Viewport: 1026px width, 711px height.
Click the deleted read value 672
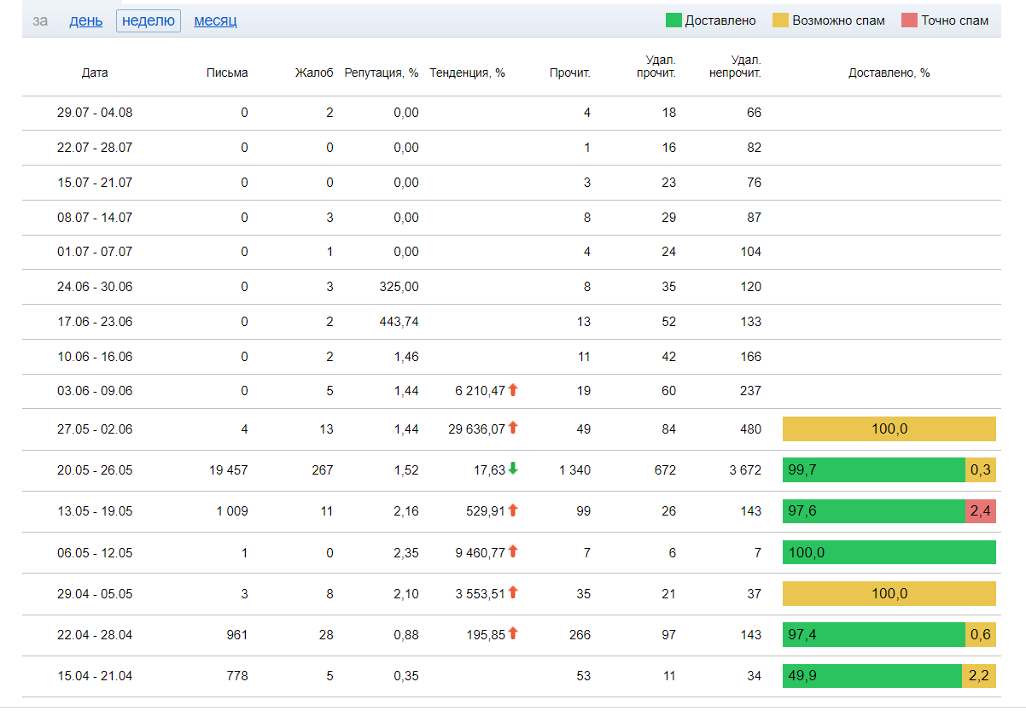(x=665, y=470)
